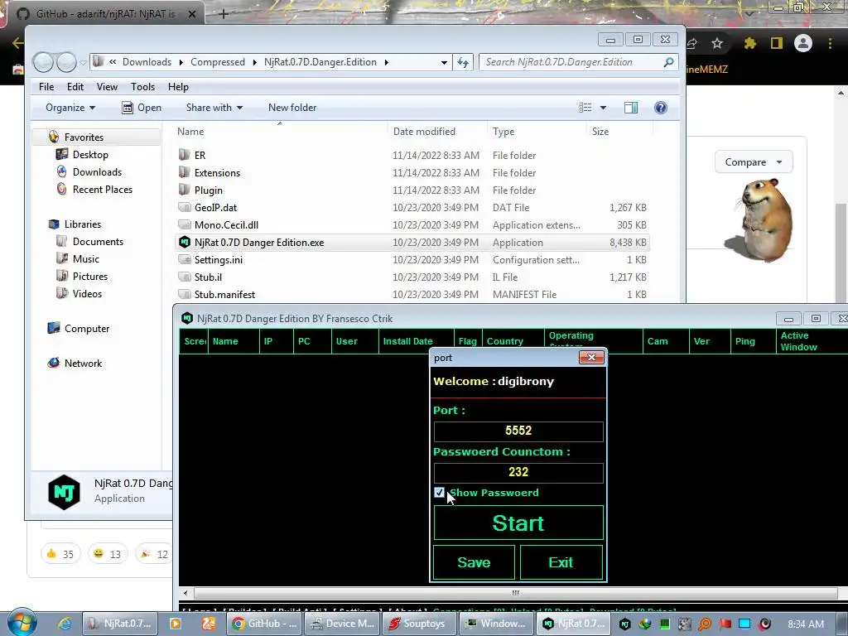Click the smiley reaction showing 13
This screenshot has height=636, width=848.
coord(107,554)
